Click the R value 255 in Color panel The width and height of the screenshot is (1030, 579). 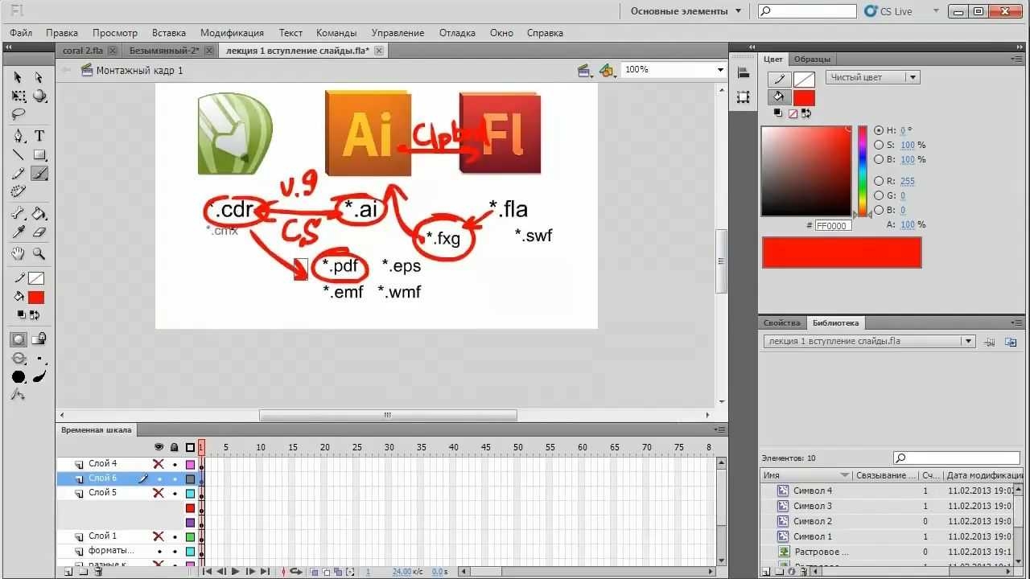coord(908,181)
